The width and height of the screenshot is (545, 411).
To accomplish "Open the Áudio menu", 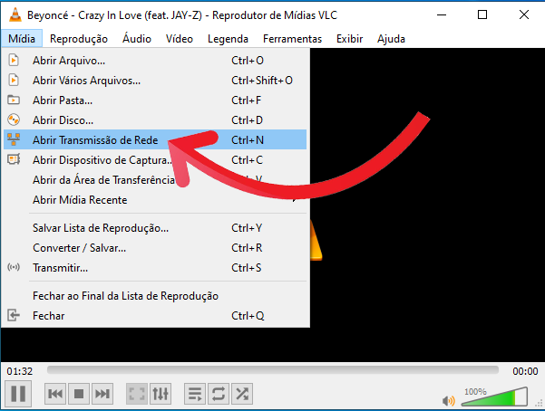I will (137, 39).
